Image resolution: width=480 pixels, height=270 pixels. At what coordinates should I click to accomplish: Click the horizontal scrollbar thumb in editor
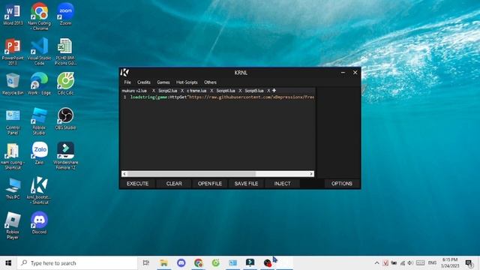[192, 173]
